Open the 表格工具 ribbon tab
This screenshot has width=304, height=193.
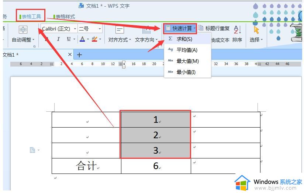point(31,17)
